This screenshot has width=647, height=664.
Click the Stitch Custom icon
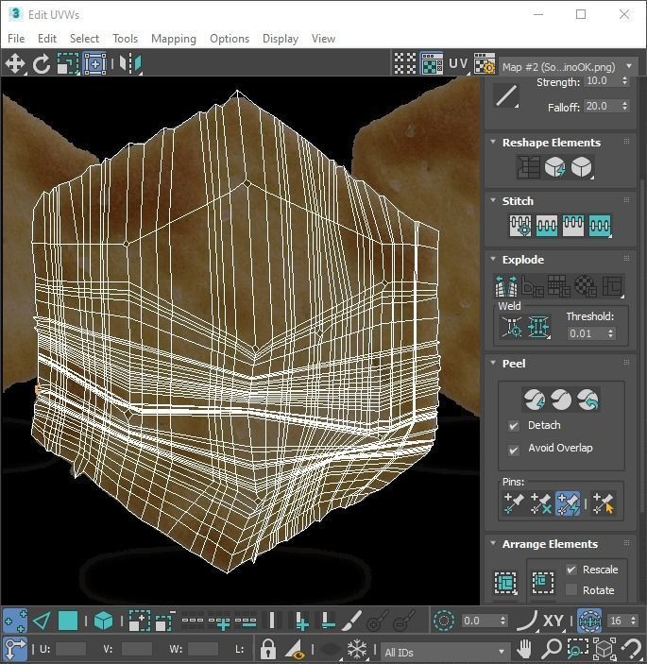click(600, 226)
